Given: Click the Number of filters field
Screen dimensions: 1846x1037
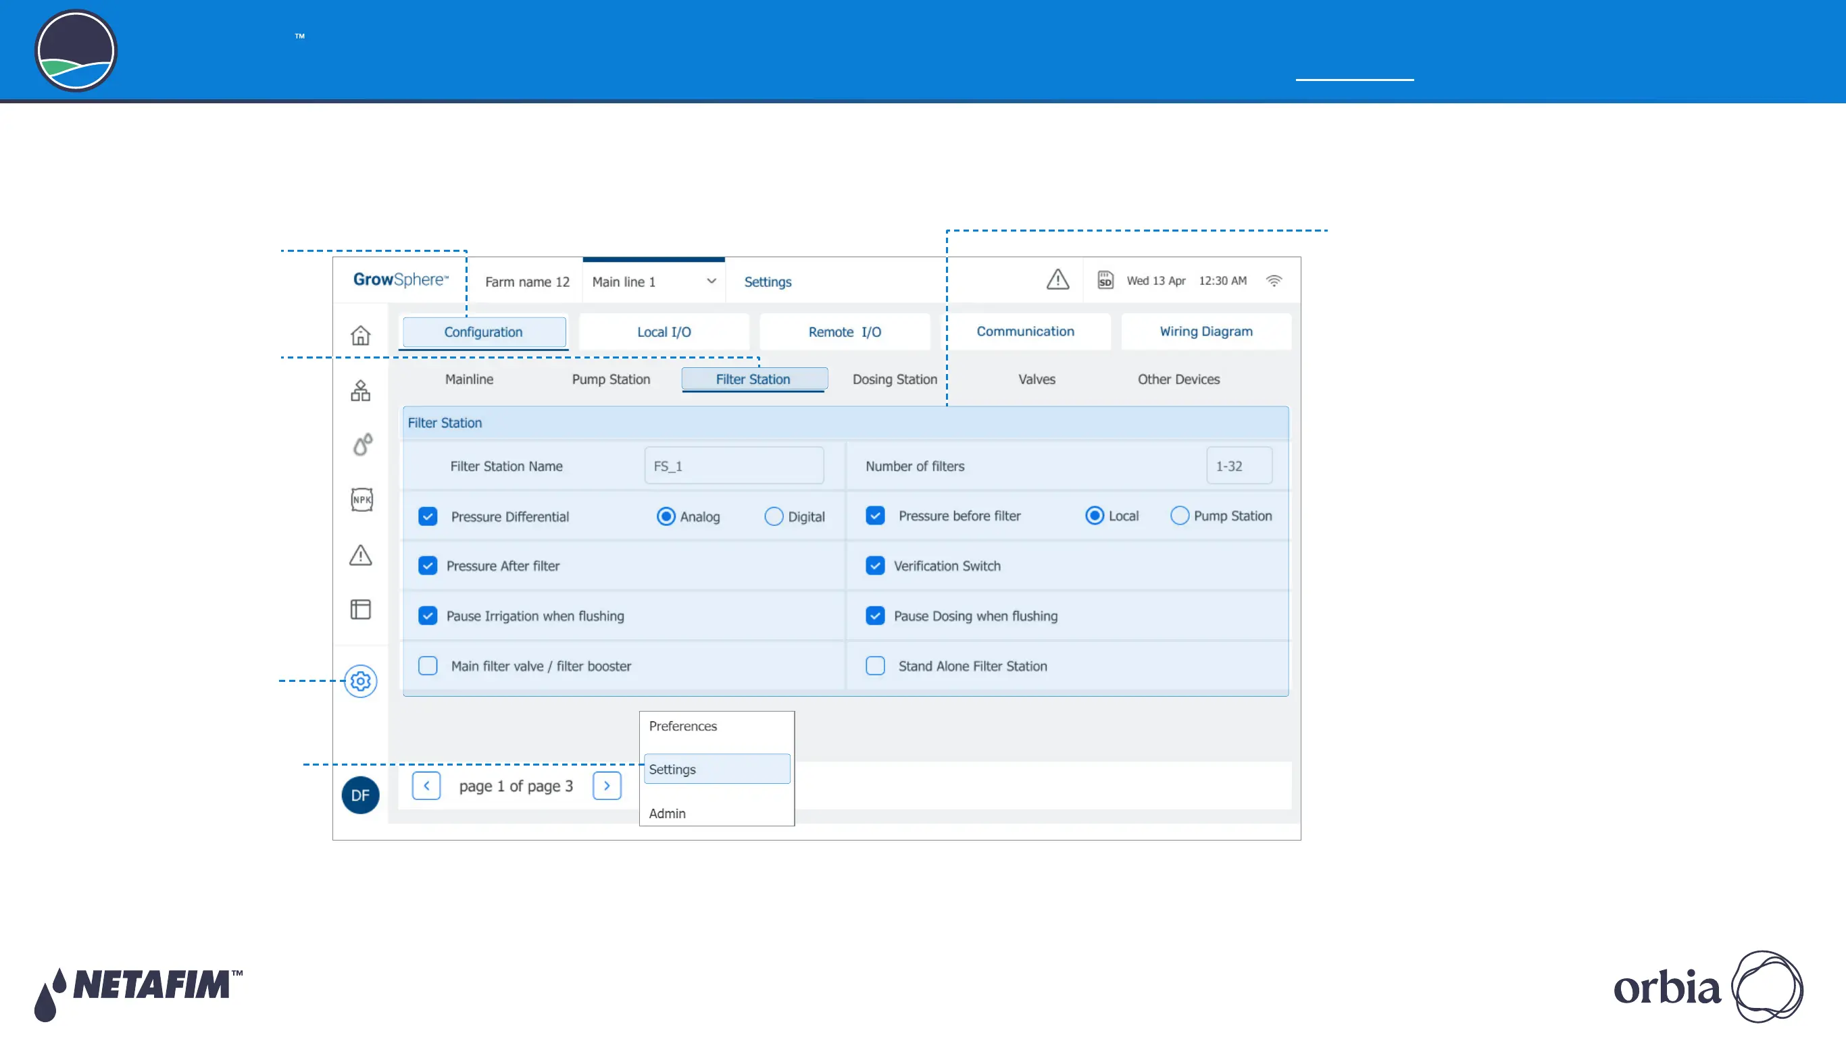Looking at the screenshot, I should tap(1239, 466).
